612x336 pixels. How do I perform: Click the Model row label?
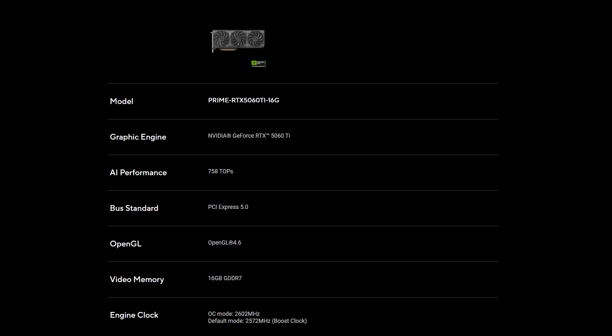tap(121, 101)
